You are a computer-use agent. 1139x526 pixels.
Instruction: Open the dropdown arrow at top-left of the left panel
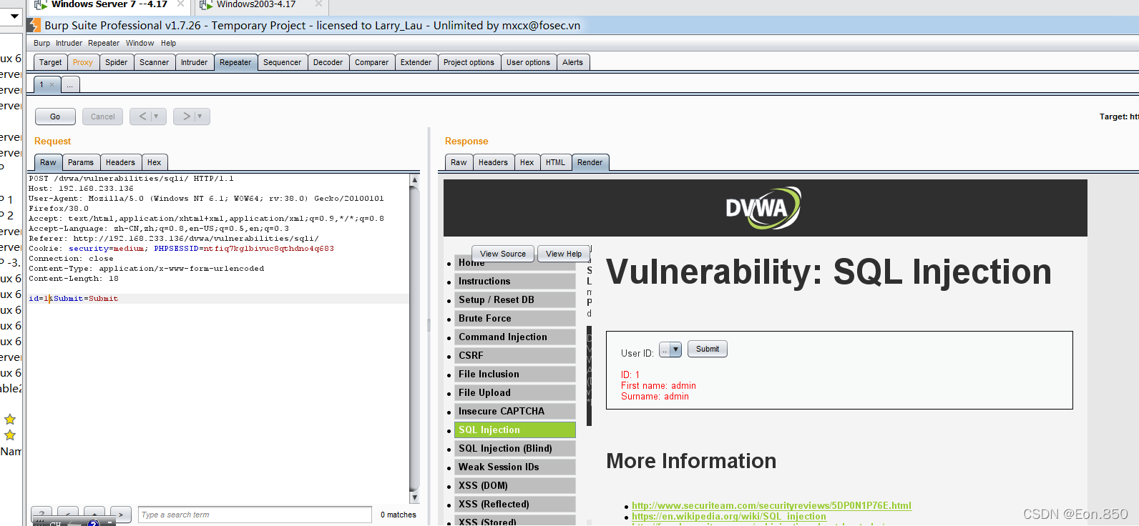pyautogui.click(x=14, y=16)
